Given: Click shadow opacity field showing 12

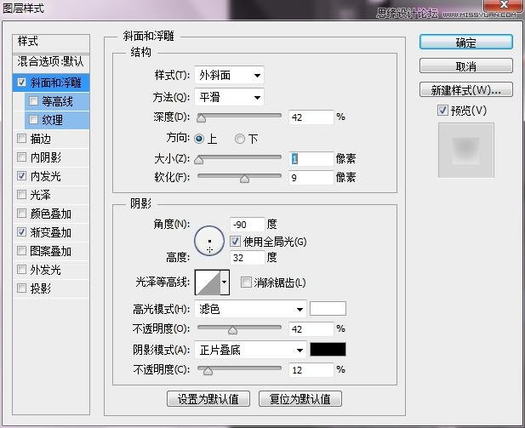Looking at the screenshot, I should click(311, 370).
